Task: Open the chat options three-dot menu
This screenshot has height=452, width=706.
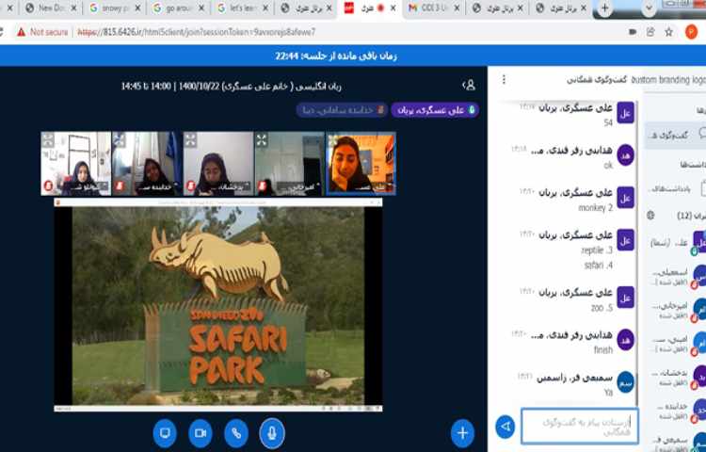Action: [504, 80]
